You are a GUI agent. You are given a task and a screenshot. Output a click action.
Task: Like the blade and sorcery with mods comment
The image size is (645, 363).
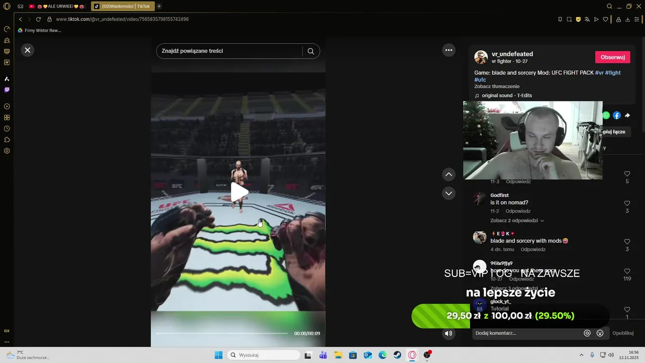[x=627, y=242]
